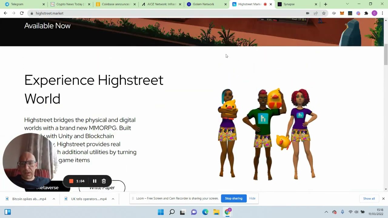Open the purple C profile avatar
Viewport: 388px width, 218px height.
click(x=374, y=13)
